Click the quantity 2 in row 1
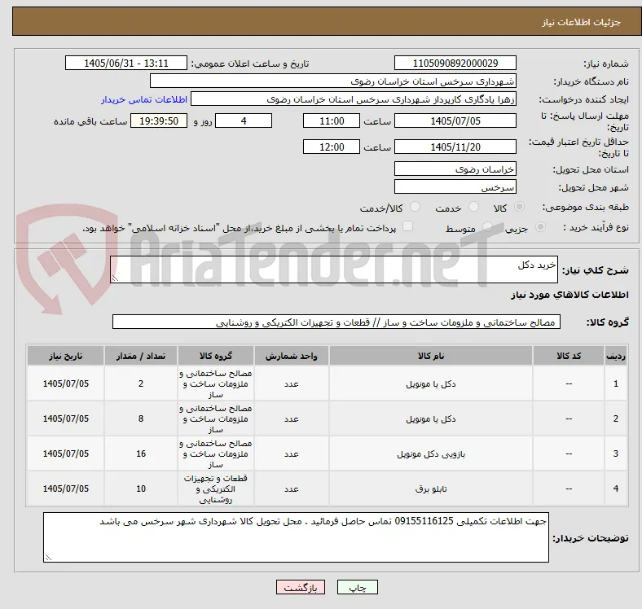Image resolution: width=642 pixels, height=609 pixels. coord(141,383)
